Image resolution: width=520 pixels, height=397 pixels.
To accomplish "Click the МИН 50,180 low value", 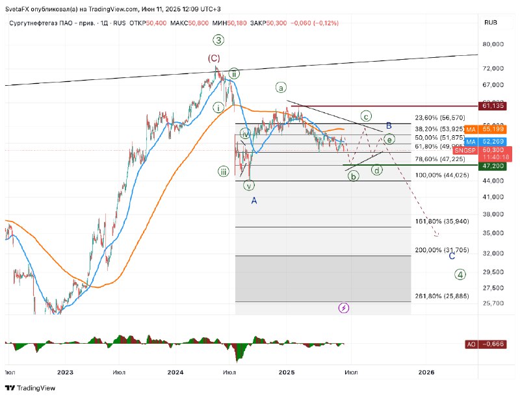I will [229, 23].
